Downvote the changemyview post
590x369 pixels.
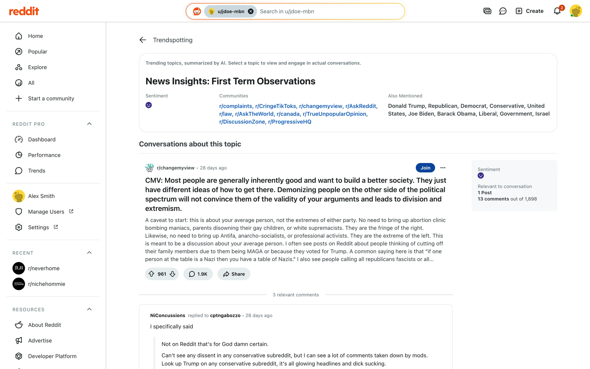pyautogui.click(x=173, y=274)
